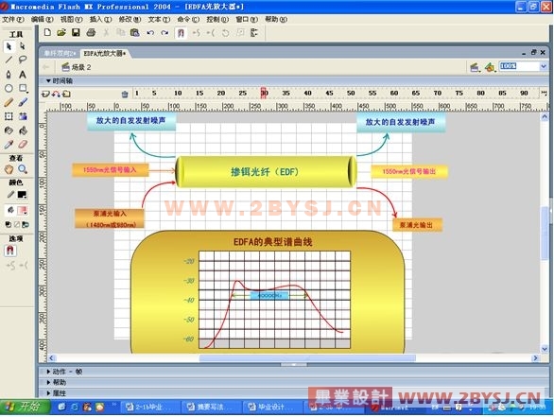Click frame 30 playhead in timeline ruler

(x=264, y=93)
